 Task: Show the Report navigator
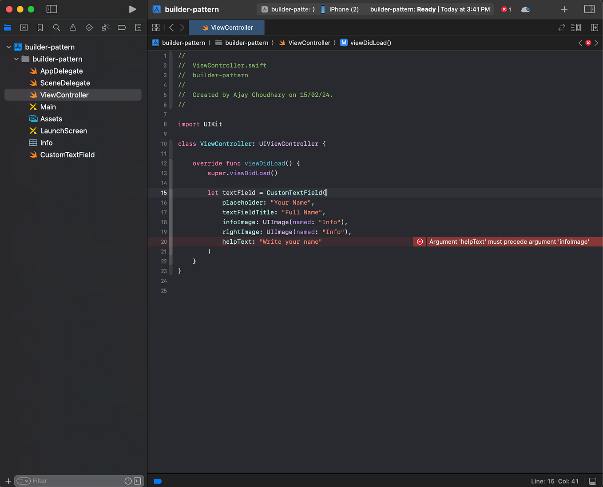[x=138, y=28]
